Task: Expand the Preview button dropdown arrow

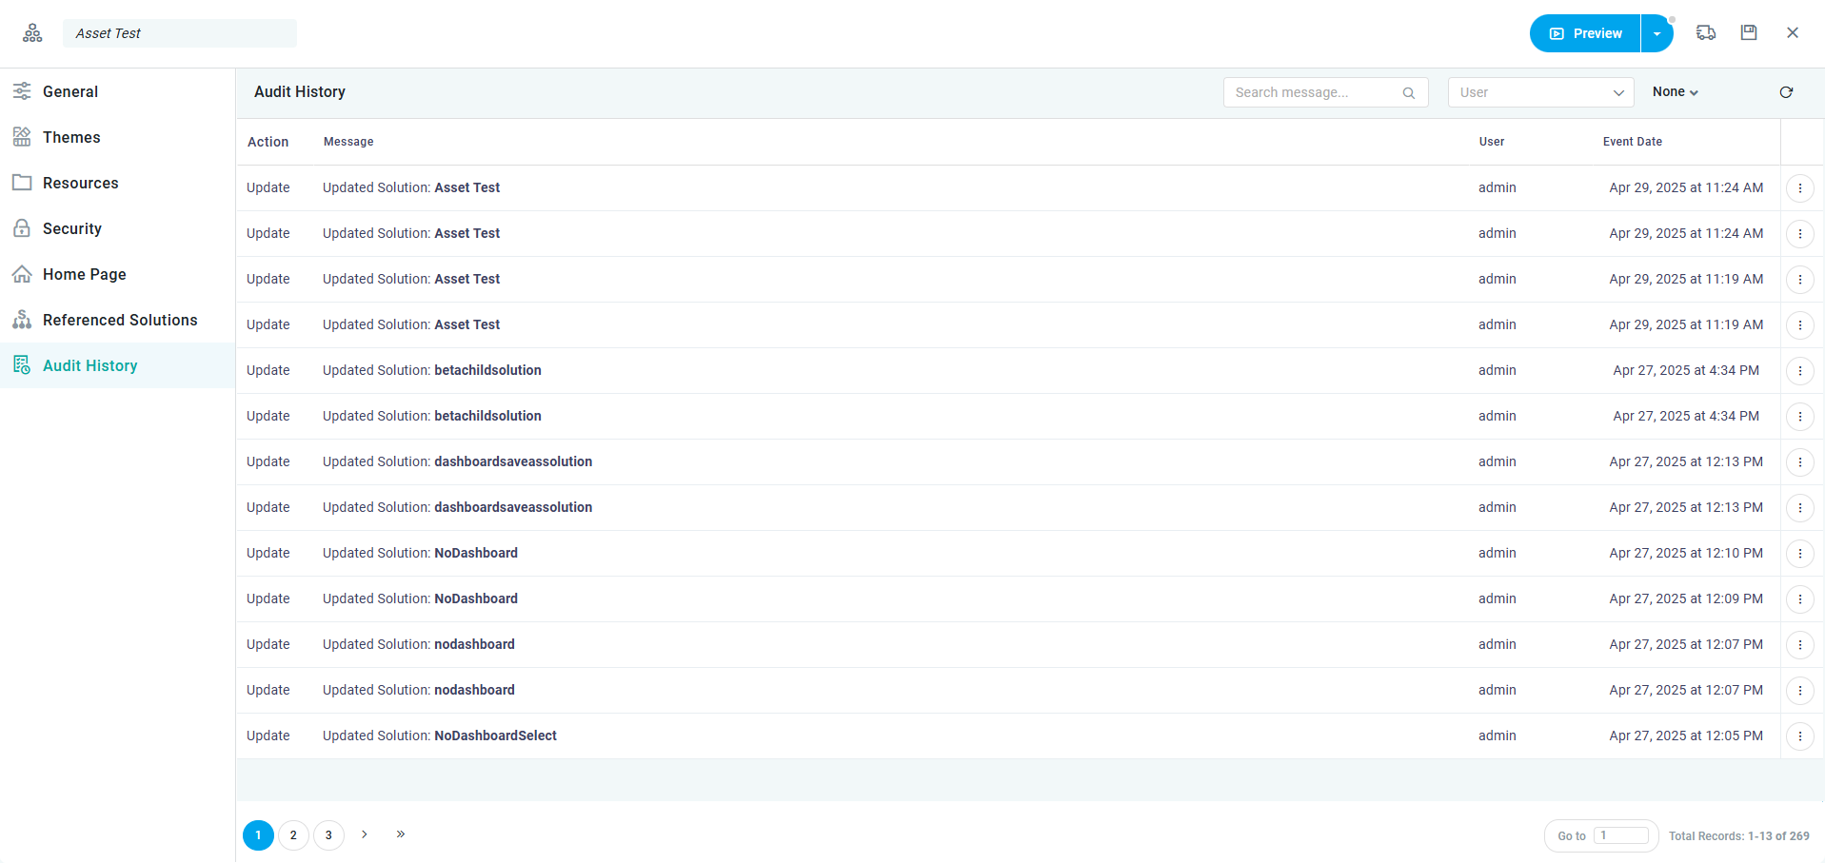Action: point(1656,34)
